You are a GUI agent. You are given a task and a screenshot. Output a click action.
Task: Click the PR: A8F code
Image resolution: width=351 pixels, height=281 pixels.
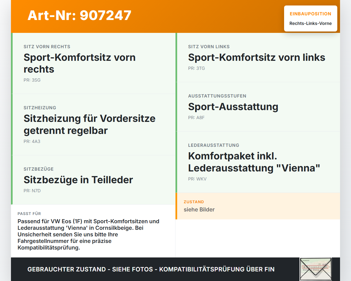196,118
